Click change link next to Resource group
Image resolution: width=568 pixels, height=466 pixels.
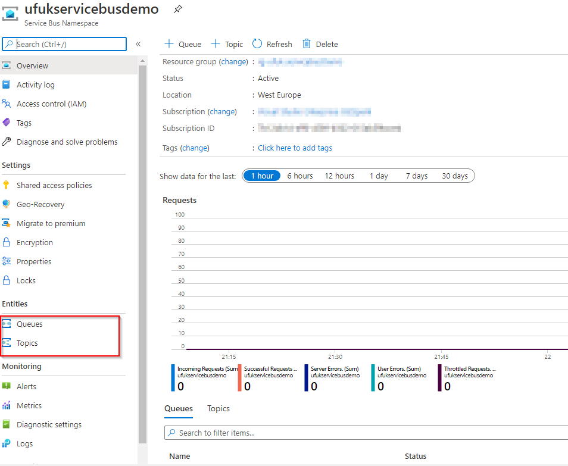tap(235, 61)
